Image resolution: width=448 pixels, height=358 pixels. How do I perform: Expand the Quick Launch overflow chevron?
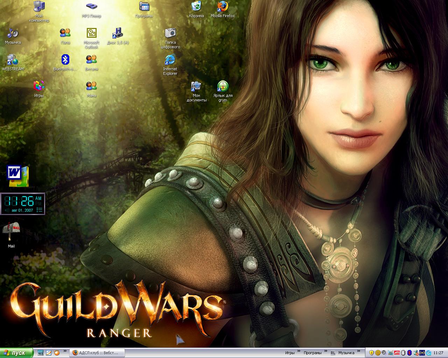65,351
